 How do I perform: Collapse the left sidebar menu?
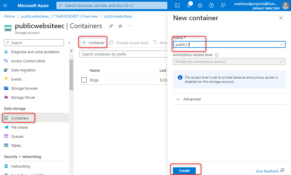[69, 43]
